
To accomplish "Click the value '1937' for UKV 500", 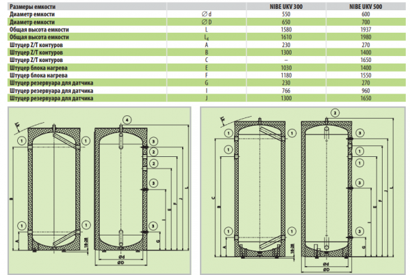I will click(x=366, y=29).
